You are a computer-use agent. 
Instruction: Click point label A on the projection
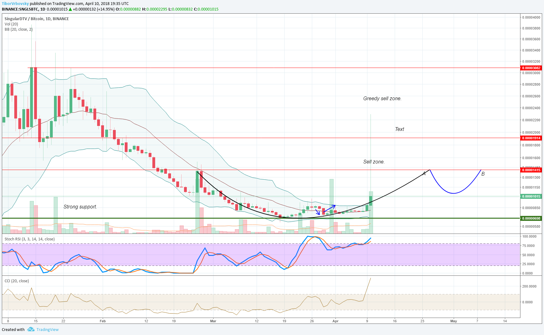click(424, 174)
